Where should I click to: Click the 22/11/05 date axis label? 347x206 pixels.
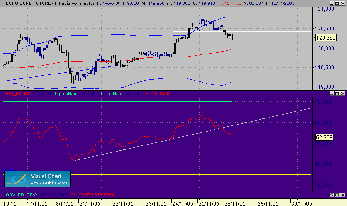123,203
